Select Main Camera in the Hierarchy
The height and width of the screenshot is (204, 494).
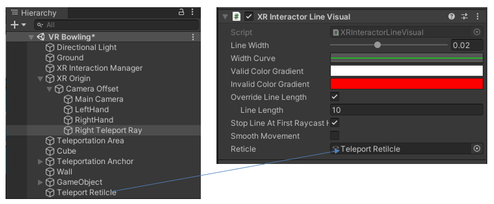coord(99,99)
